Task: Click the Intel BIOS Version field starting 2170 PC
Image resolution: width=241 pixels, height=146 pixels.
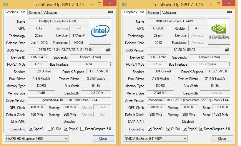Action: [x=66, y=50]
